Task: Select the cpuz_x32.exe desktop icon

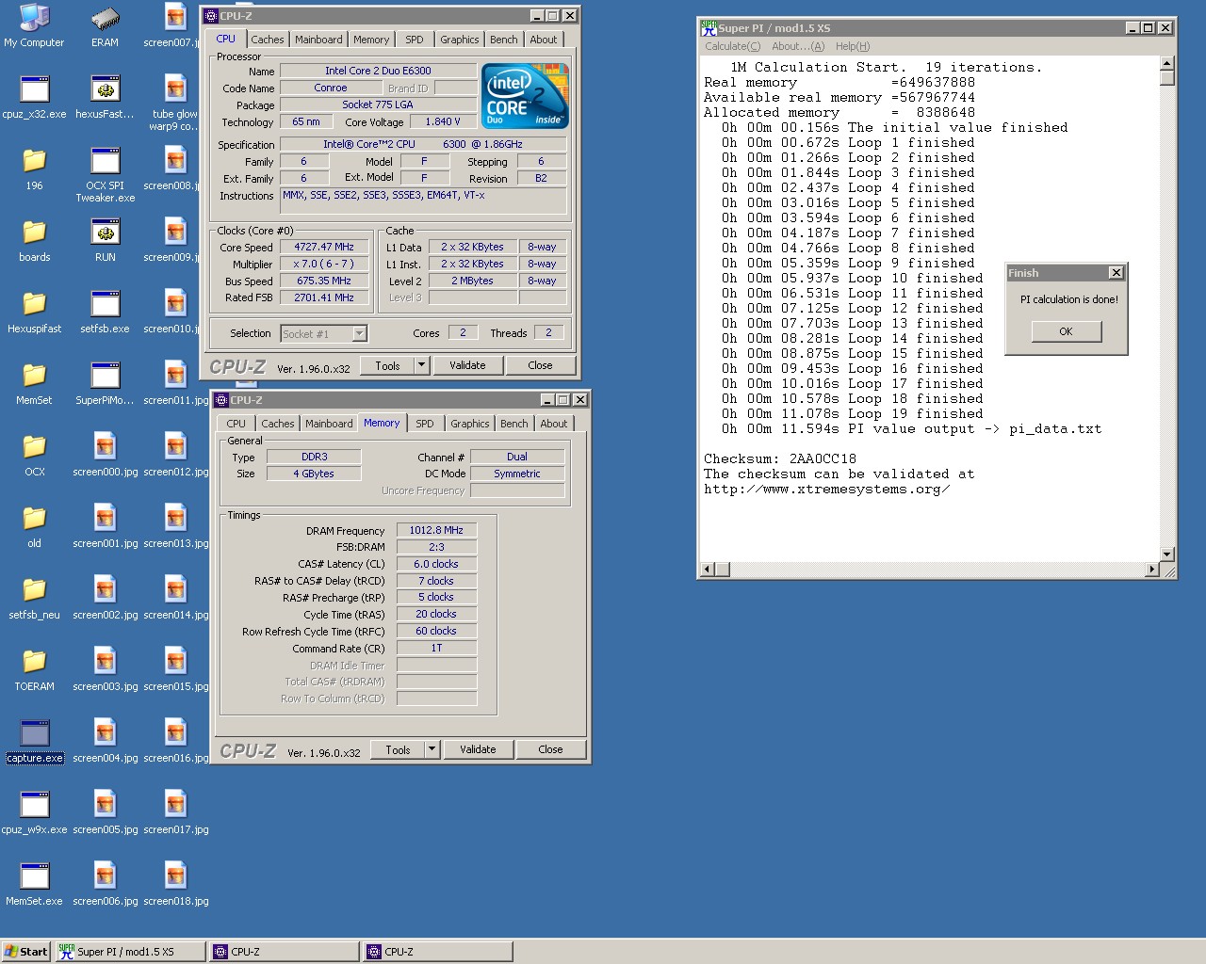Action: coord(34,97)
